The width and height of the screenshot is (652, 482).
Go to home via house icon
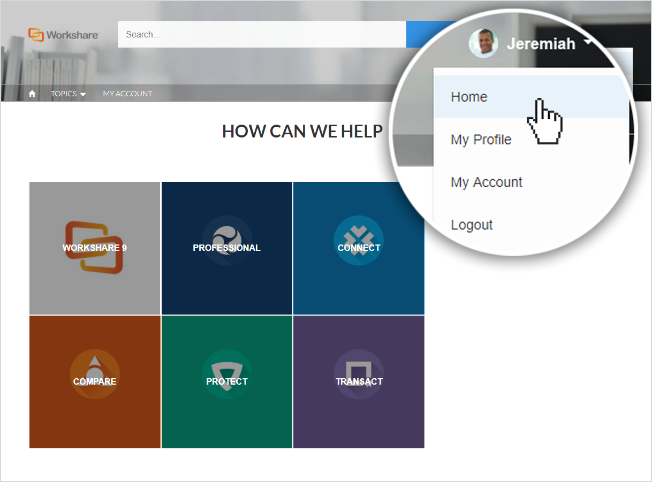(32, 94)
